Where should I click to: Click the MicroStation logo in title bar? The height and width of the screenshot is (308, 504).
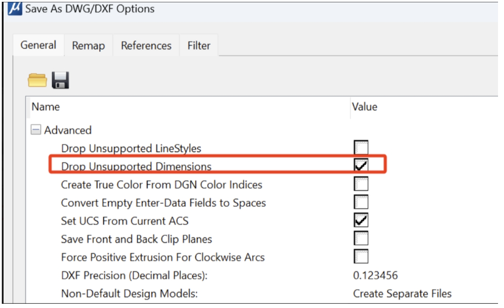(14, 9)
